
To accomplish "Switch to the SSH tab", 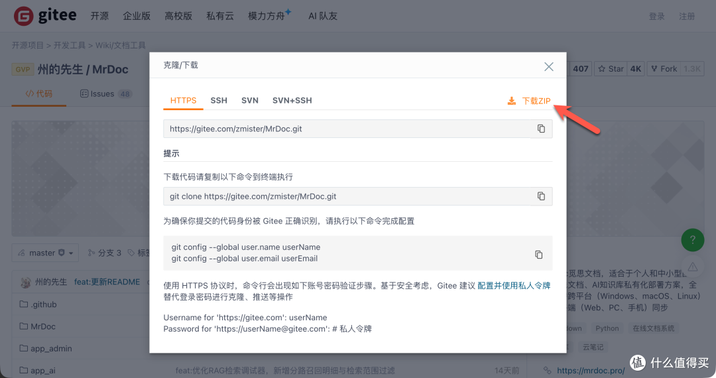I will tap(219, 100).
